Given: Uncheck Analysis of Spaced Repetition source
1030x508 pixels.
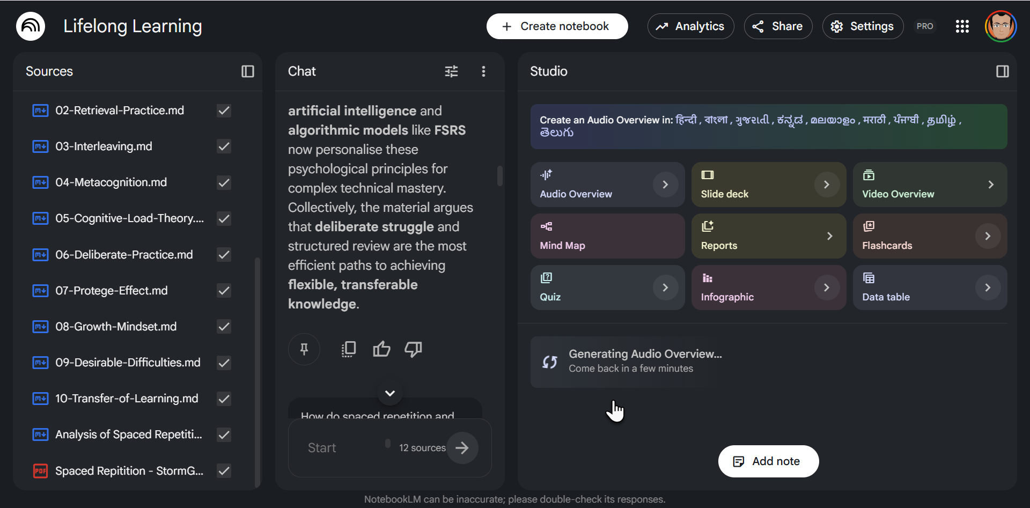Looking at the screenshot, I should 224,435.
